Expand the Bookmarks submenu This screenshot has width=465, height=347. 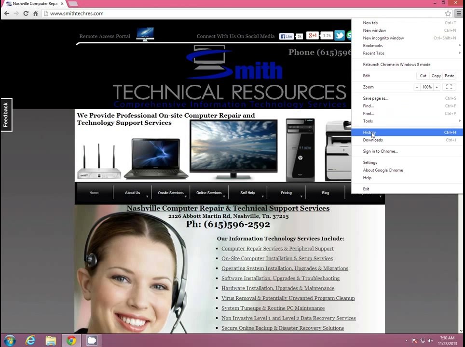[x=407, y=46]
